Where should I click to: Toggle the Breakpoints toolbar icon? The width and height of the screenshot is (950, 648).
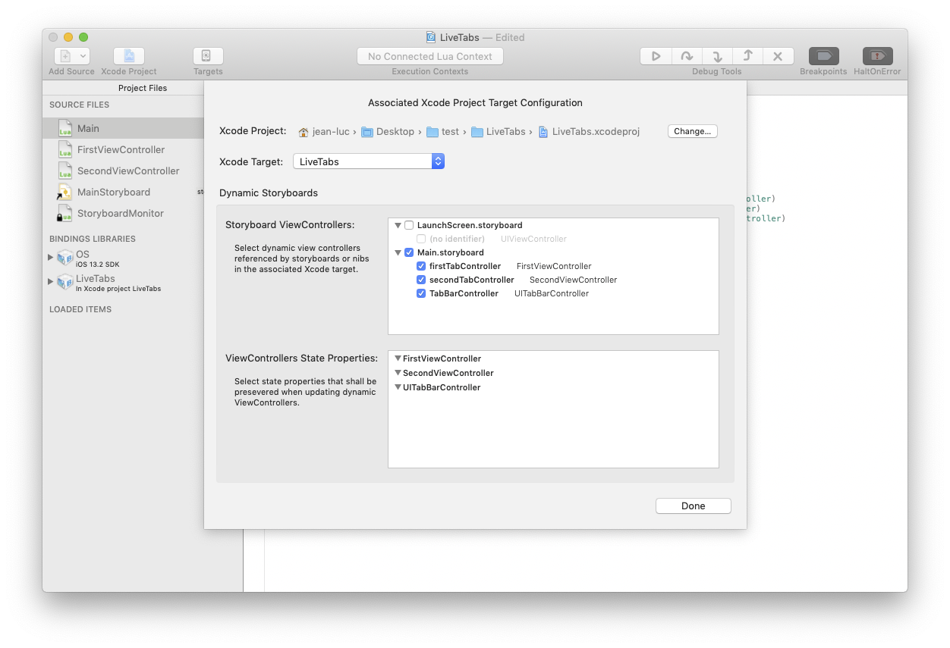pos(823,56)
